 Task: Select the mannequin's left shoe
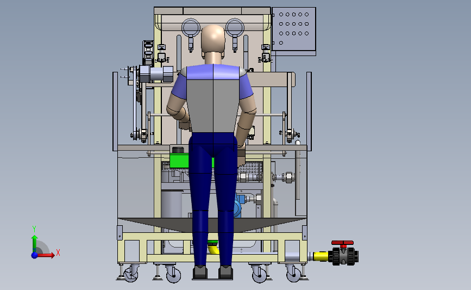tap(200, 272)
